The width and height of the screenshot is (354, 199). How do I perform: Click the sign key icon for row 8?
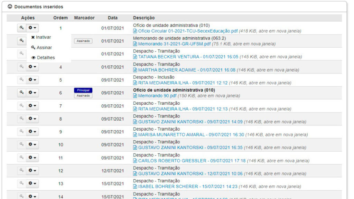(21, 119)
